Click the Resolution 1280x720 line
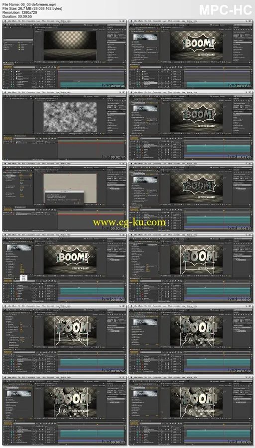 coord(19,12)
